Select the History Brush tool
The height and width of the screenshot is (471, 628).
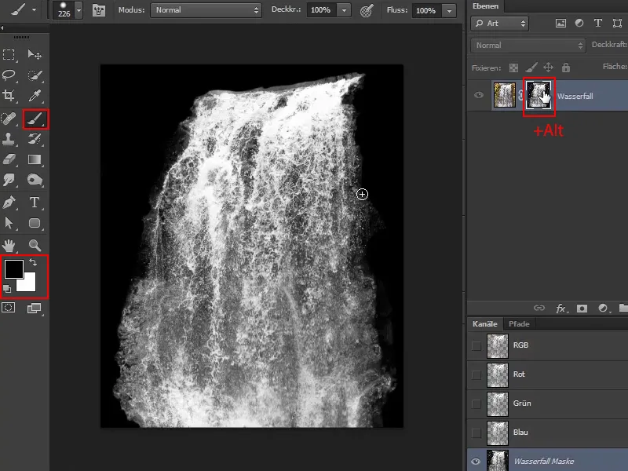[x=35, y=139]
